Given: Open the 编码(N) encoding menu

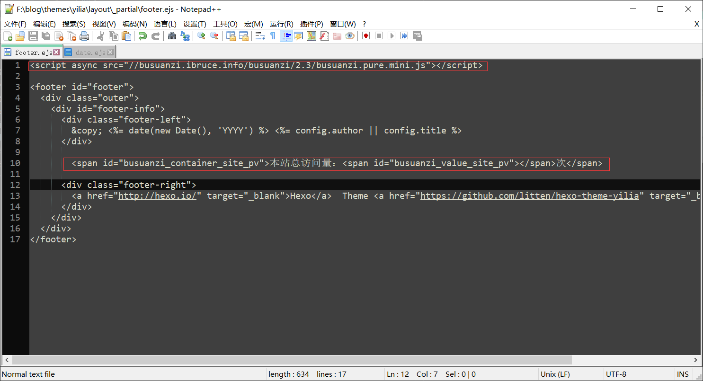Looking at the screenshot, I should click(134, 24).
